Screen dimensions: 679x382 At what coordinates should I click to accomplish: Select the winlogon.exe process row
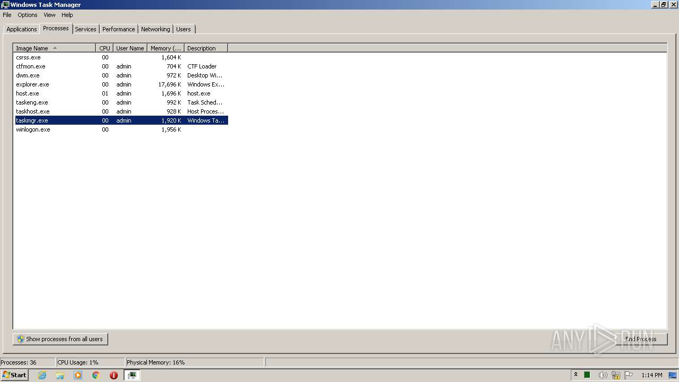tap(121, 129)
